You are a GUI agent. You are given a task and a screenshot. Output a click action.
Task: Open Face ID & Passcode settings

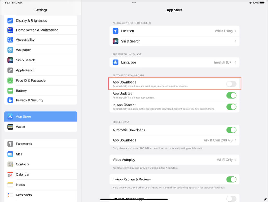pos(41,80)
